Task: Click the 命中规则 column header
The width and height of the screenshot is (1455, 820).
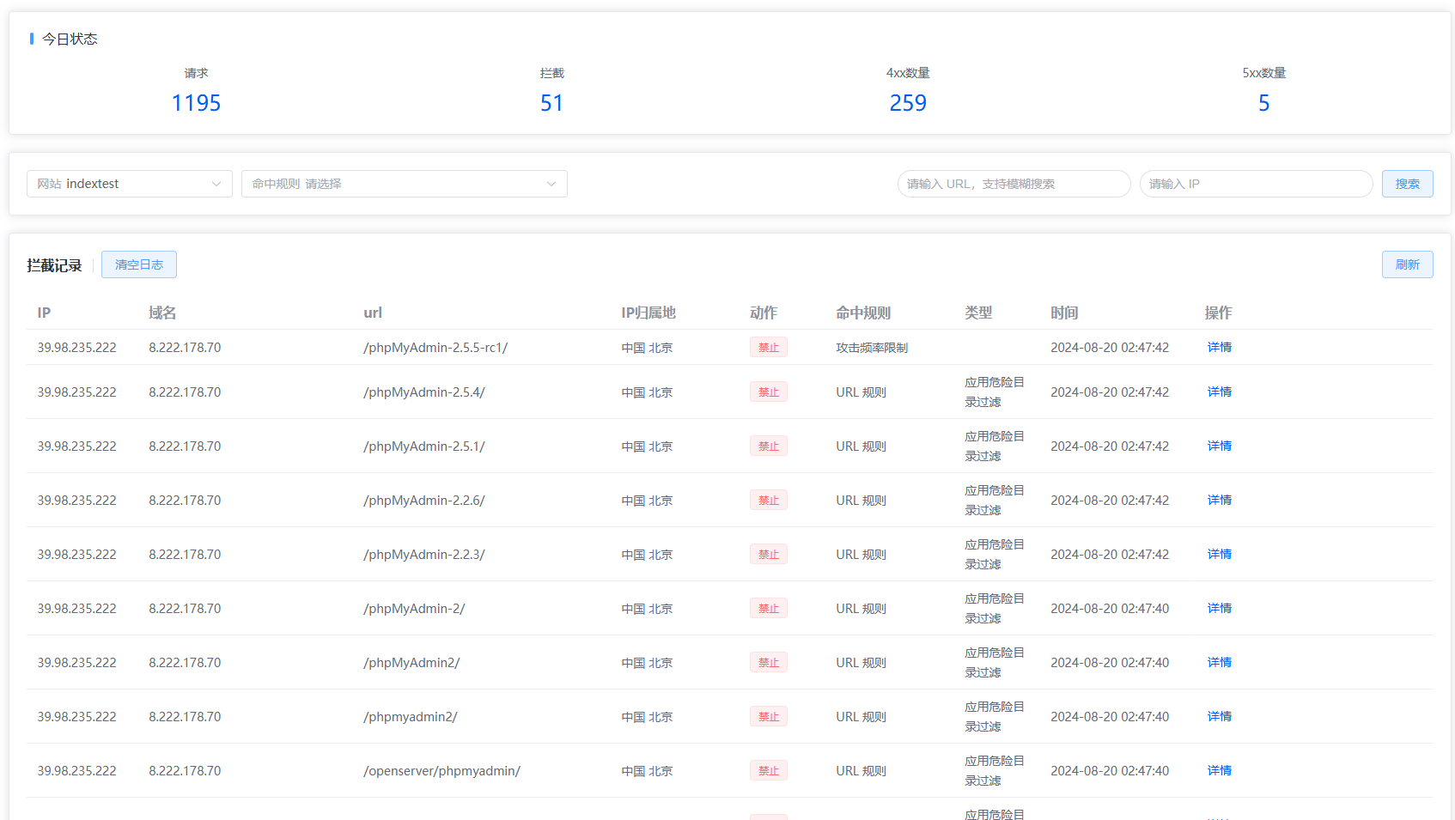Action: pyautogui.click(x=863, y=313)
